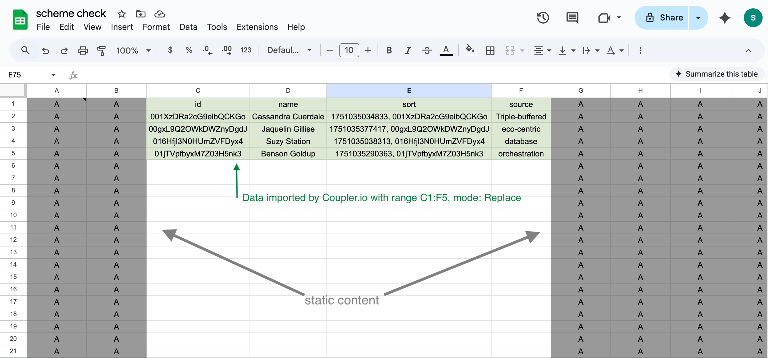The image size is (768, 358).
Task: Click Summarize this table button
Action: pyautogui.click(x=716, y=74)
